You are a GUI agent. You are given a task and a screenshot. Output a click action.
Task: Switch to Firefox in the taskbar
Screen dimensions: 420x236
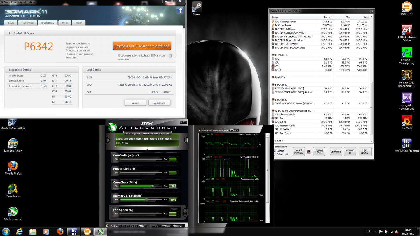(x=60, y=232)
